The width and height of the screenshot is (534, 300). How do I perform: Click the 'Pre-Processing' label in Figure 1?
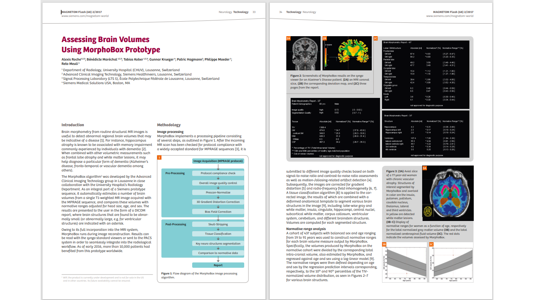point(175,173)
